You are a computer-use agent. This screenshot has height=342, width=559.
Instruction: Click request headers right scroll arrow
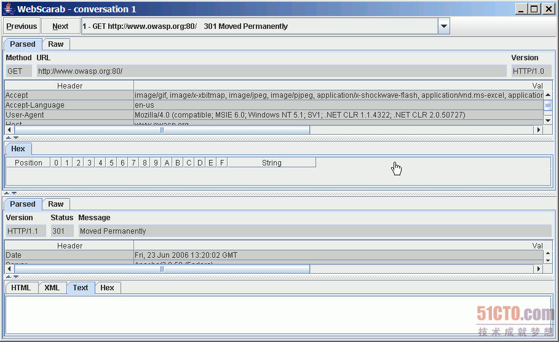[x=539, y=130]
